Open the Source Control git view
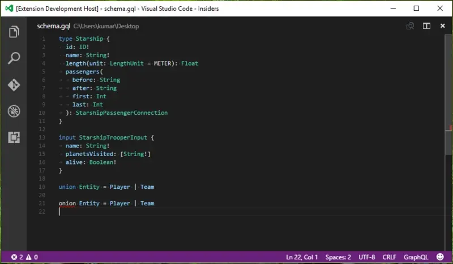The height and width of the screenshot is (264, 453). (14, 85)
